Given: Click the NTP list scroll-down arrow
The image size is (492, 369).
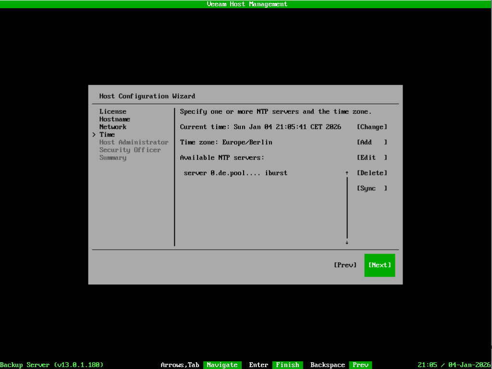Looking at the screenshot, I should click(346, 243).
